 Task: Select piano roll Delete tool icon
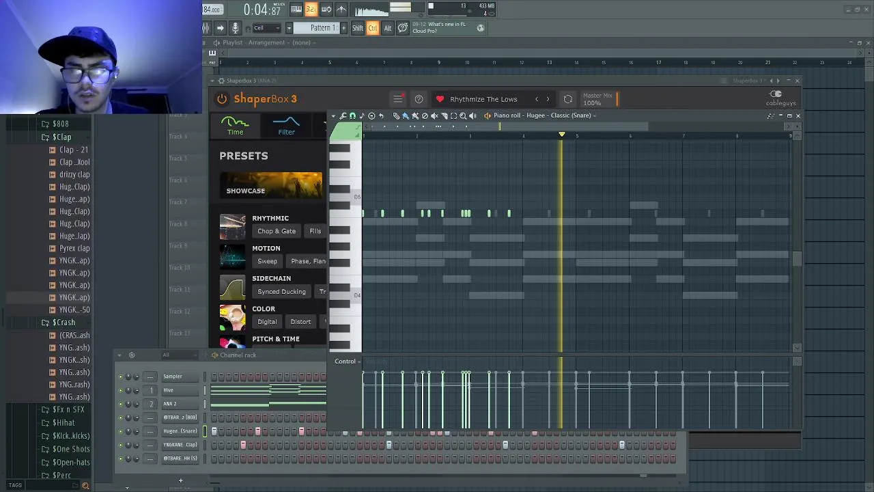(425, 115)
